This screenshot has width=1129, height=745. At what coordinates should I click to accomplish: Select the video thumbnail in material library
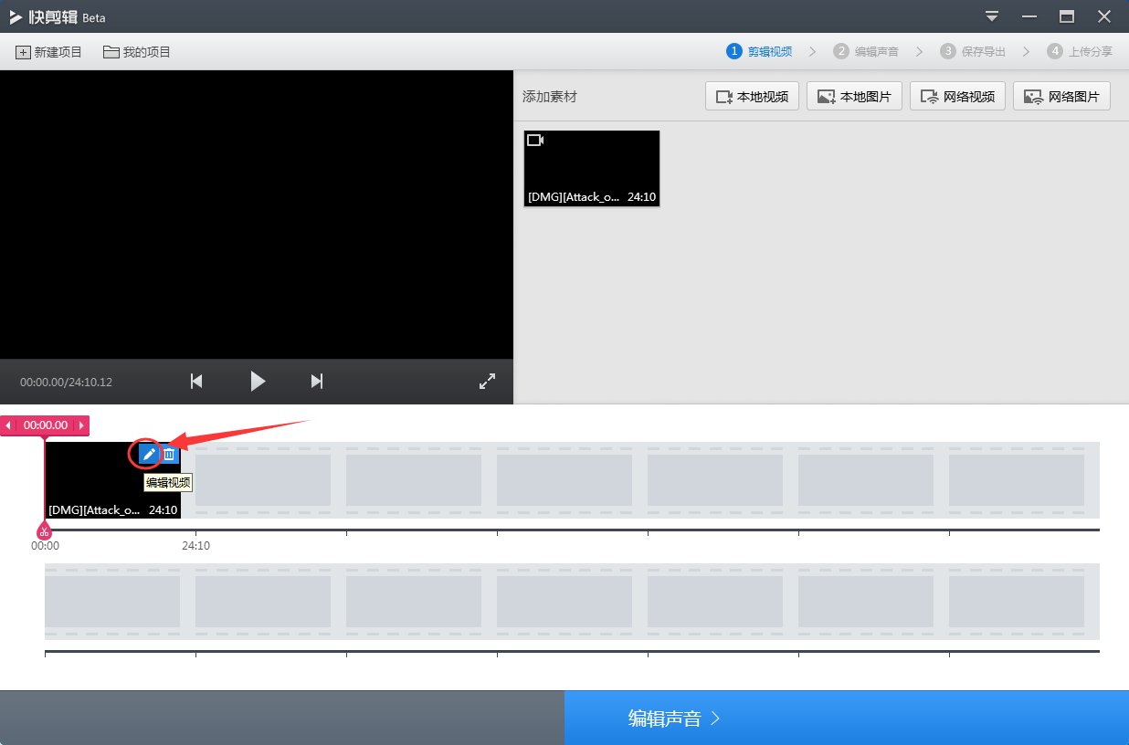[591, 168]
